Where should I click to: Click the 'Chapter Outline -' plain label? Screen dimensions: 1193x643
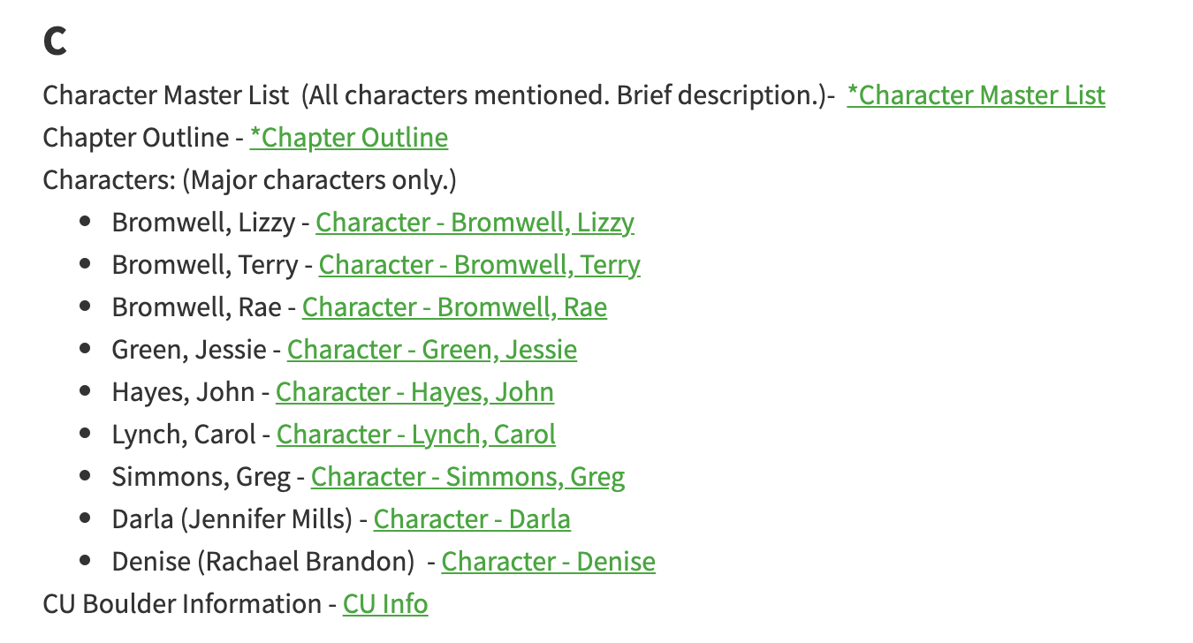pos(142,137)
